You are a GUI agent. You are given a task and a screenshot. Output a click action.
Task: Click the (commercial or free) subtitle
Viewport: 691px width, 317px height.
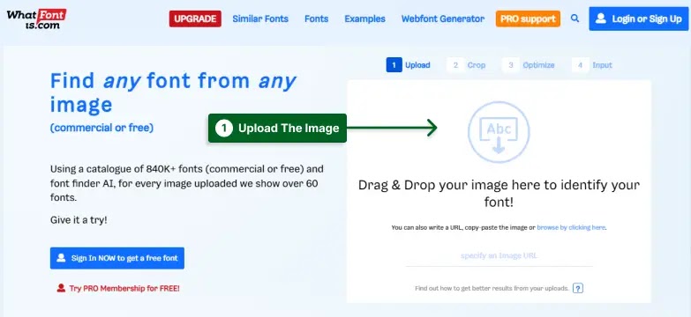click(101, 128)
